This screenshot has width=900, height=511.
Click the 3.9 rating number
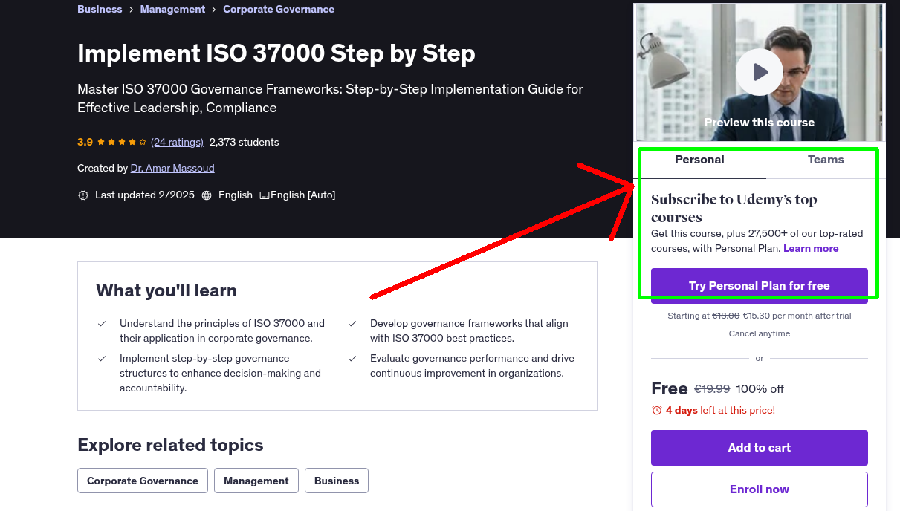[x=85, y=142]
